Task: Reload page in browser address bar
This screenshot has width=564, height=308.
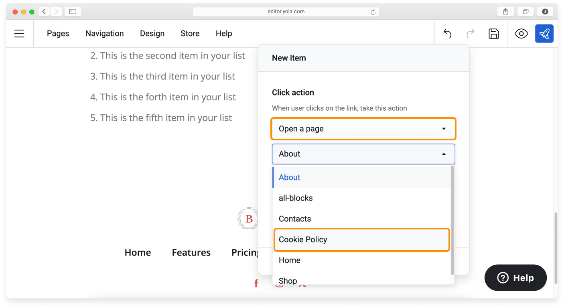Action: tap(373, 12)
